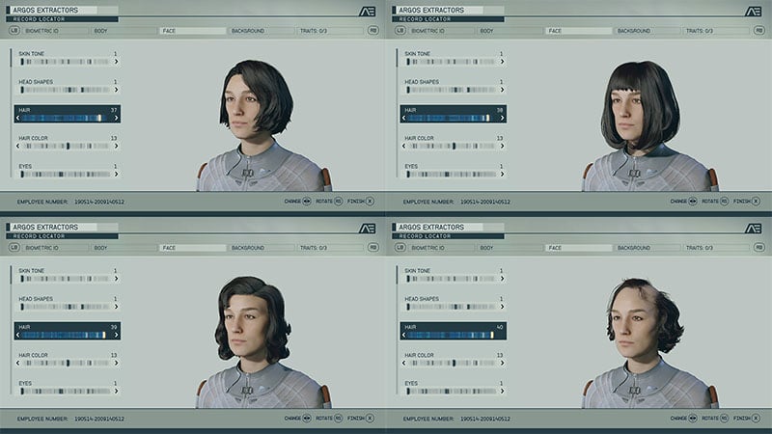Viewport: 772px width, 434px height.
Task: Click the LB bumper icon in the Hair 39 panel
Action: point(14,248)
